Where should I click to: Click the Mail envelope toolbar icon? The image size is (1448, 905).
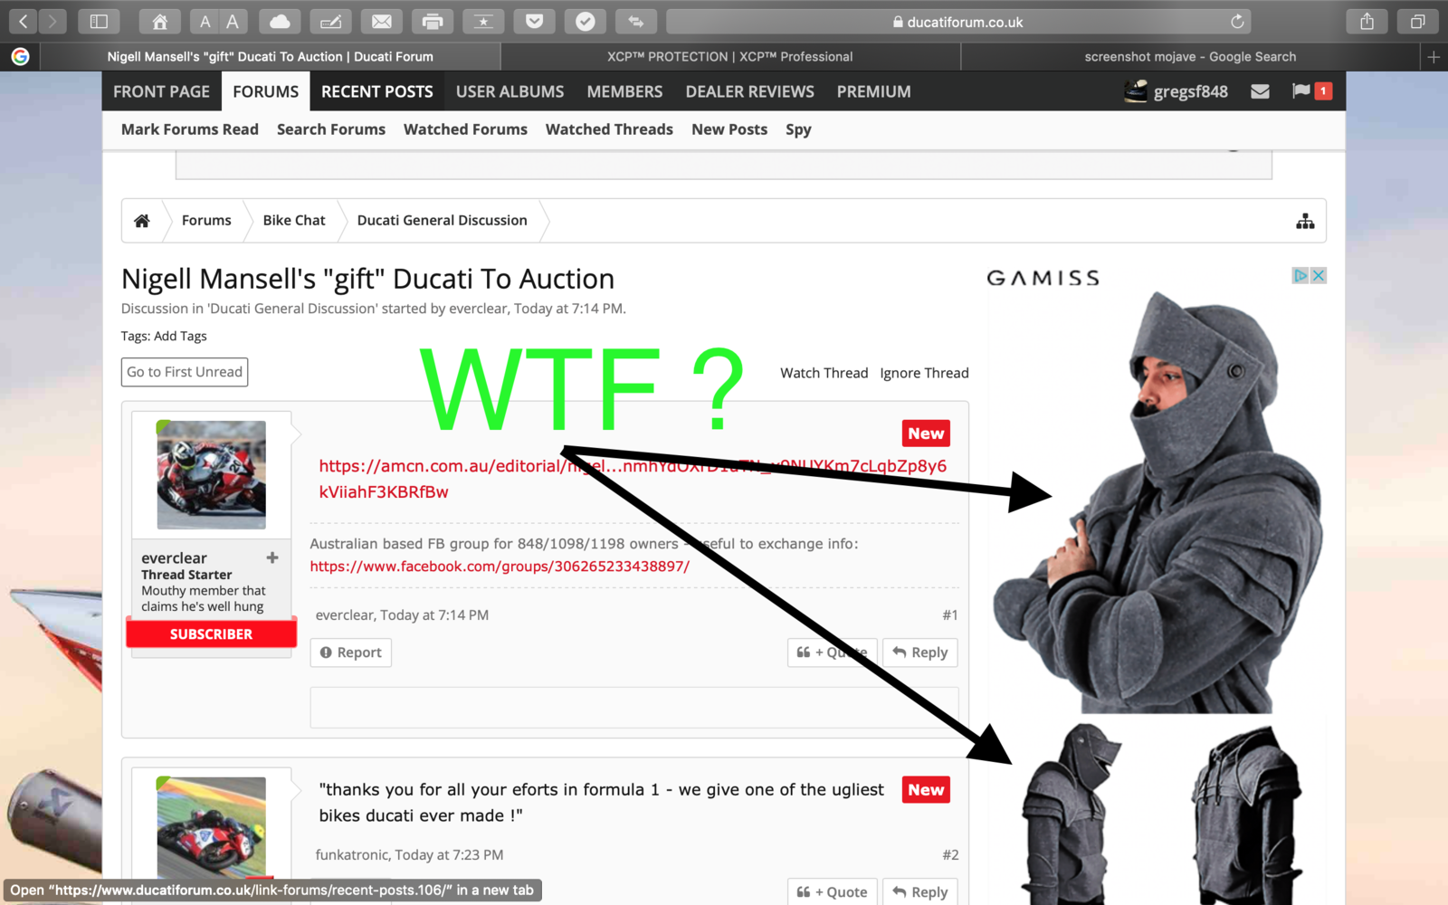(x=382, y=22)
